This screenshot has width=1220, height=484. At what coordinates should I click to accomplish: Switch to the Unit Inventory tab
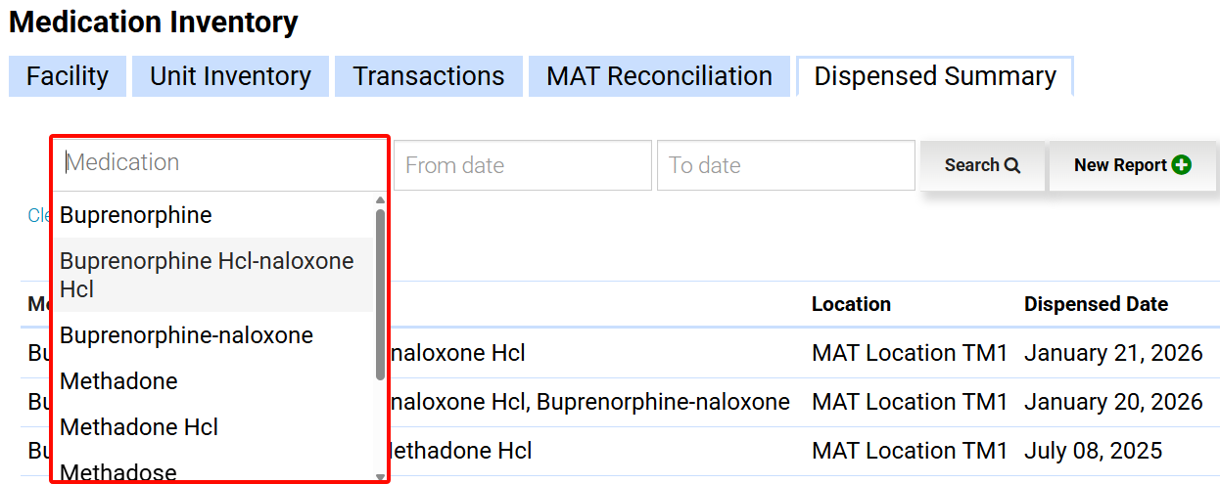tap(230, 76)
